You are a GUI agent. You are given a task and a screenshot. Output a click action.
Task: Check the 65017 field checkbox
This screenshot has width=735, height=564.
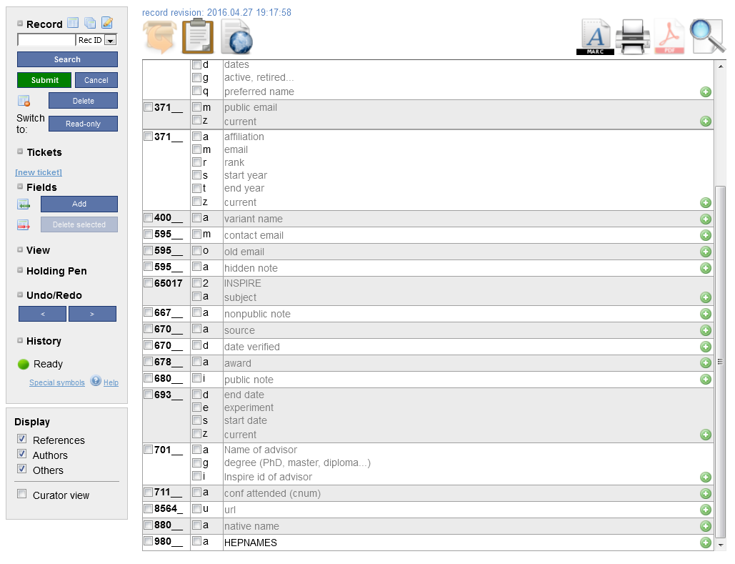click(x=148, y=283)
